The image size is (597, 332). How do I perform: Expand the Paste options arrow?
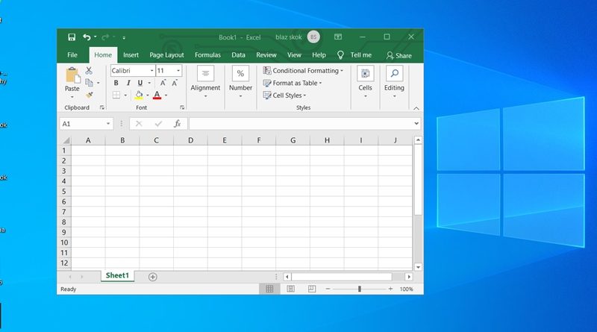72,97
